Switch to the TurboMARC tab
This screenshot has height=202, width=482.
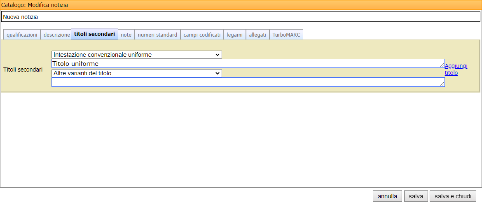286,35
